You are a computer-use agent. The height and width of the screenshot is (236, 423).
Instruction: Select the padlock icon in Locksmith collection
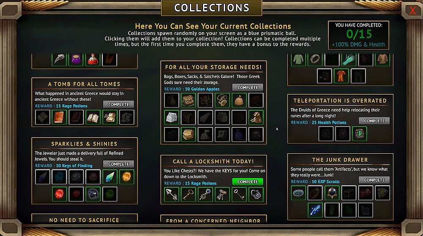click(x=256, y=194)
